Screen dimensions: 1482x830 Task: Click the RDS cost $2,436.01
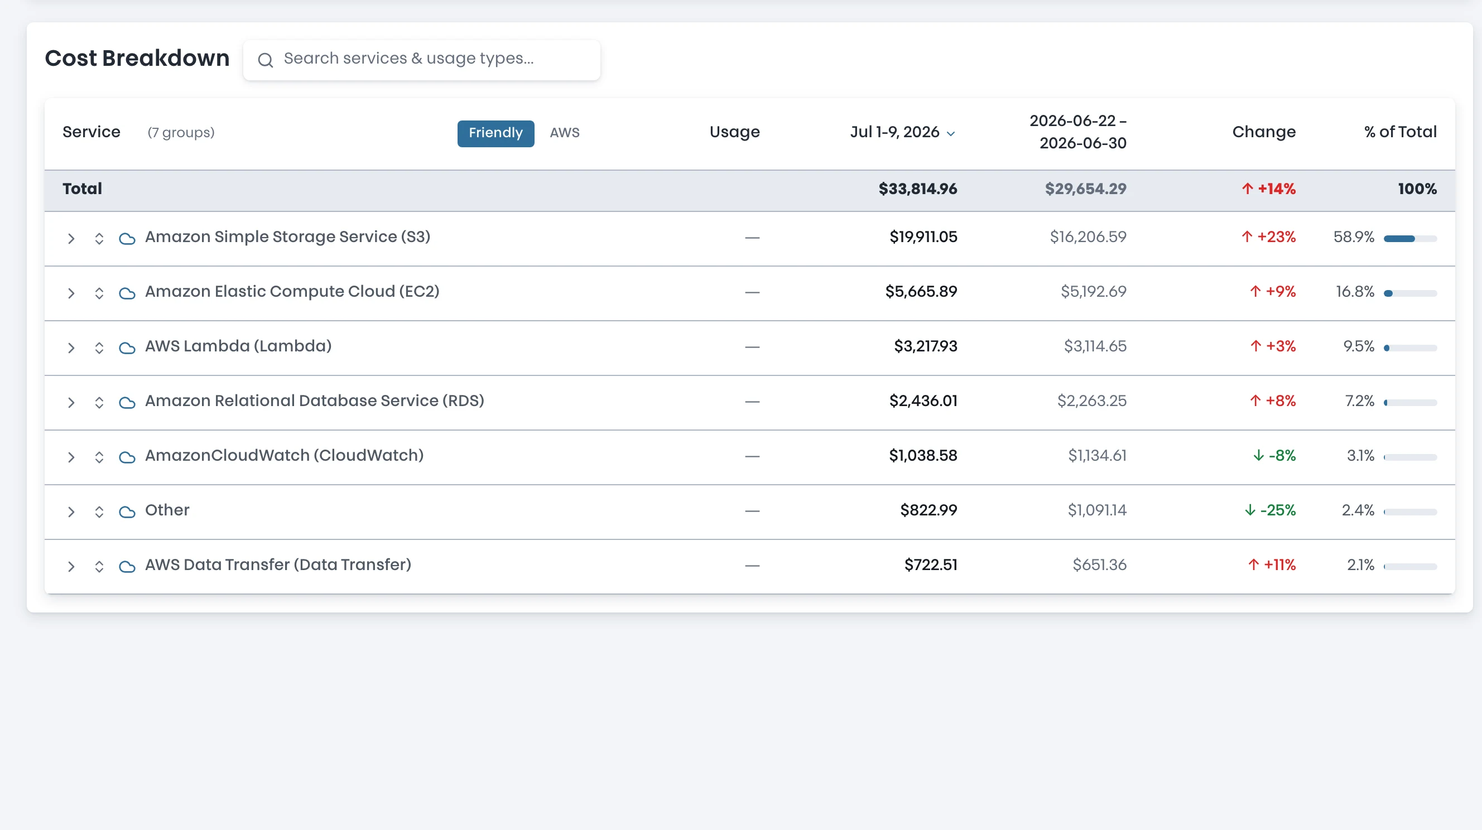point(923,401)
